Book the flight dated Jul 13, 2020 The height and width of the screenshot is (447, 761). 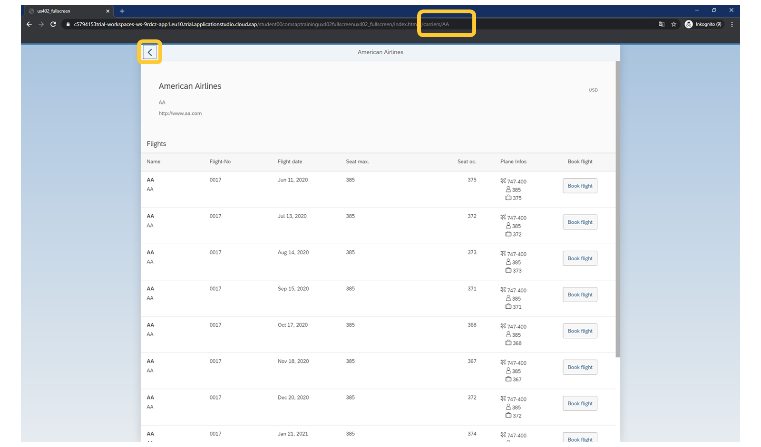point(580,222)
